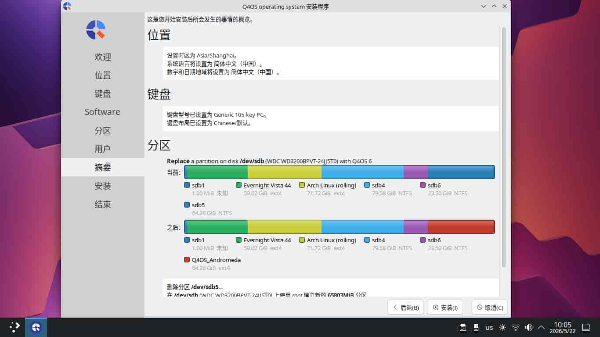Image resolution: width=600 pixels, height=337 pixels.
Task: Click the sdb5 legend swatch
Action: click(187, 205)
